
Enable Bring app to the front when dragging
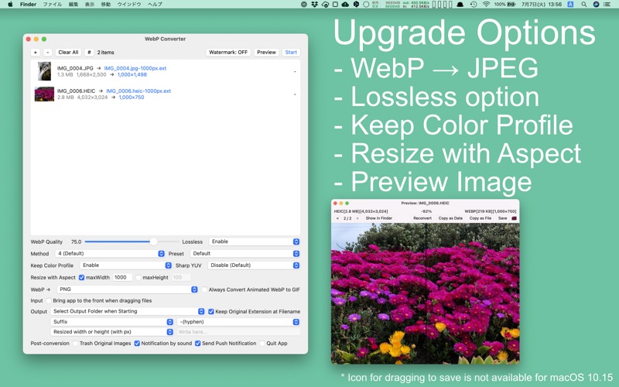coord(49,300)
